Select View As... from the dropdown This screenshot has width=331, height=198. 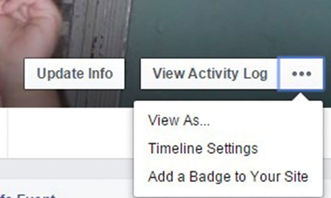(x=178, y=121)
